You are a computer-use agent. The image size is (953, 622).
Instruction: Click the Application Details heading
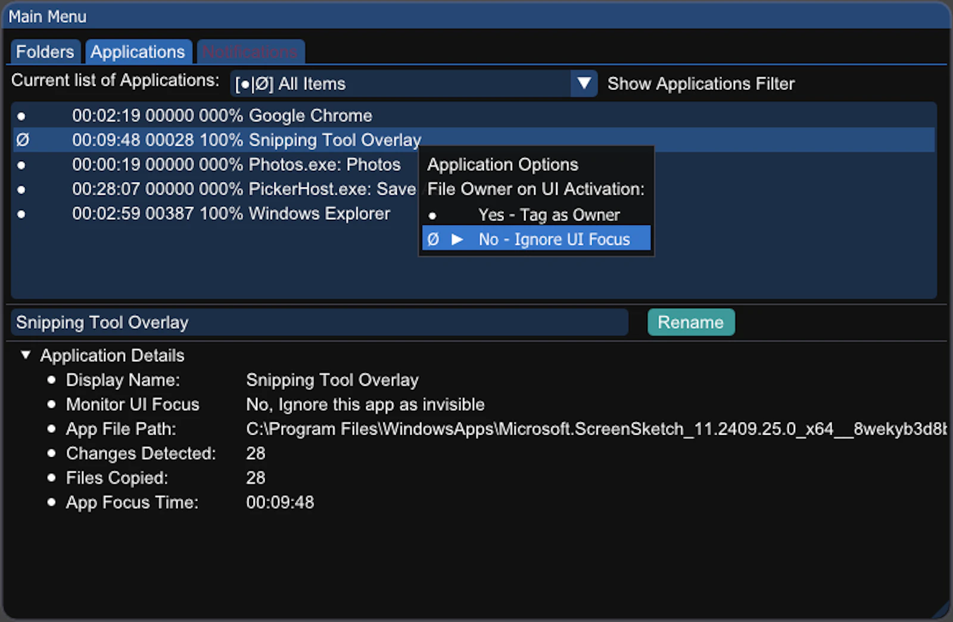coord(112,355)
